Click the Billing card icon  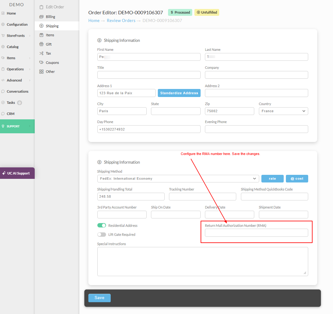click(x=42, y=16)
